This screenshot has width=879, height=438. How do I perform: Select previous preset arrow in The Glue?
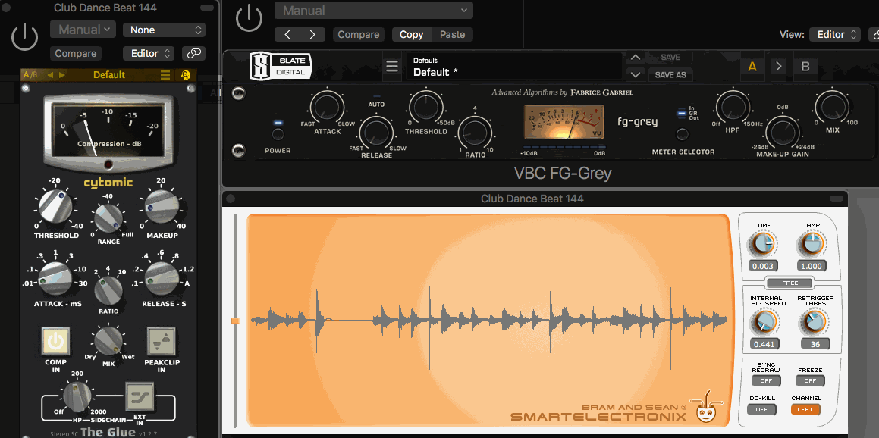click(x=50, y=74)
